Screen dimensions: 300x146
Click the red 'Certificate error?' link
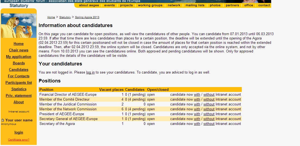coord(19,140)
